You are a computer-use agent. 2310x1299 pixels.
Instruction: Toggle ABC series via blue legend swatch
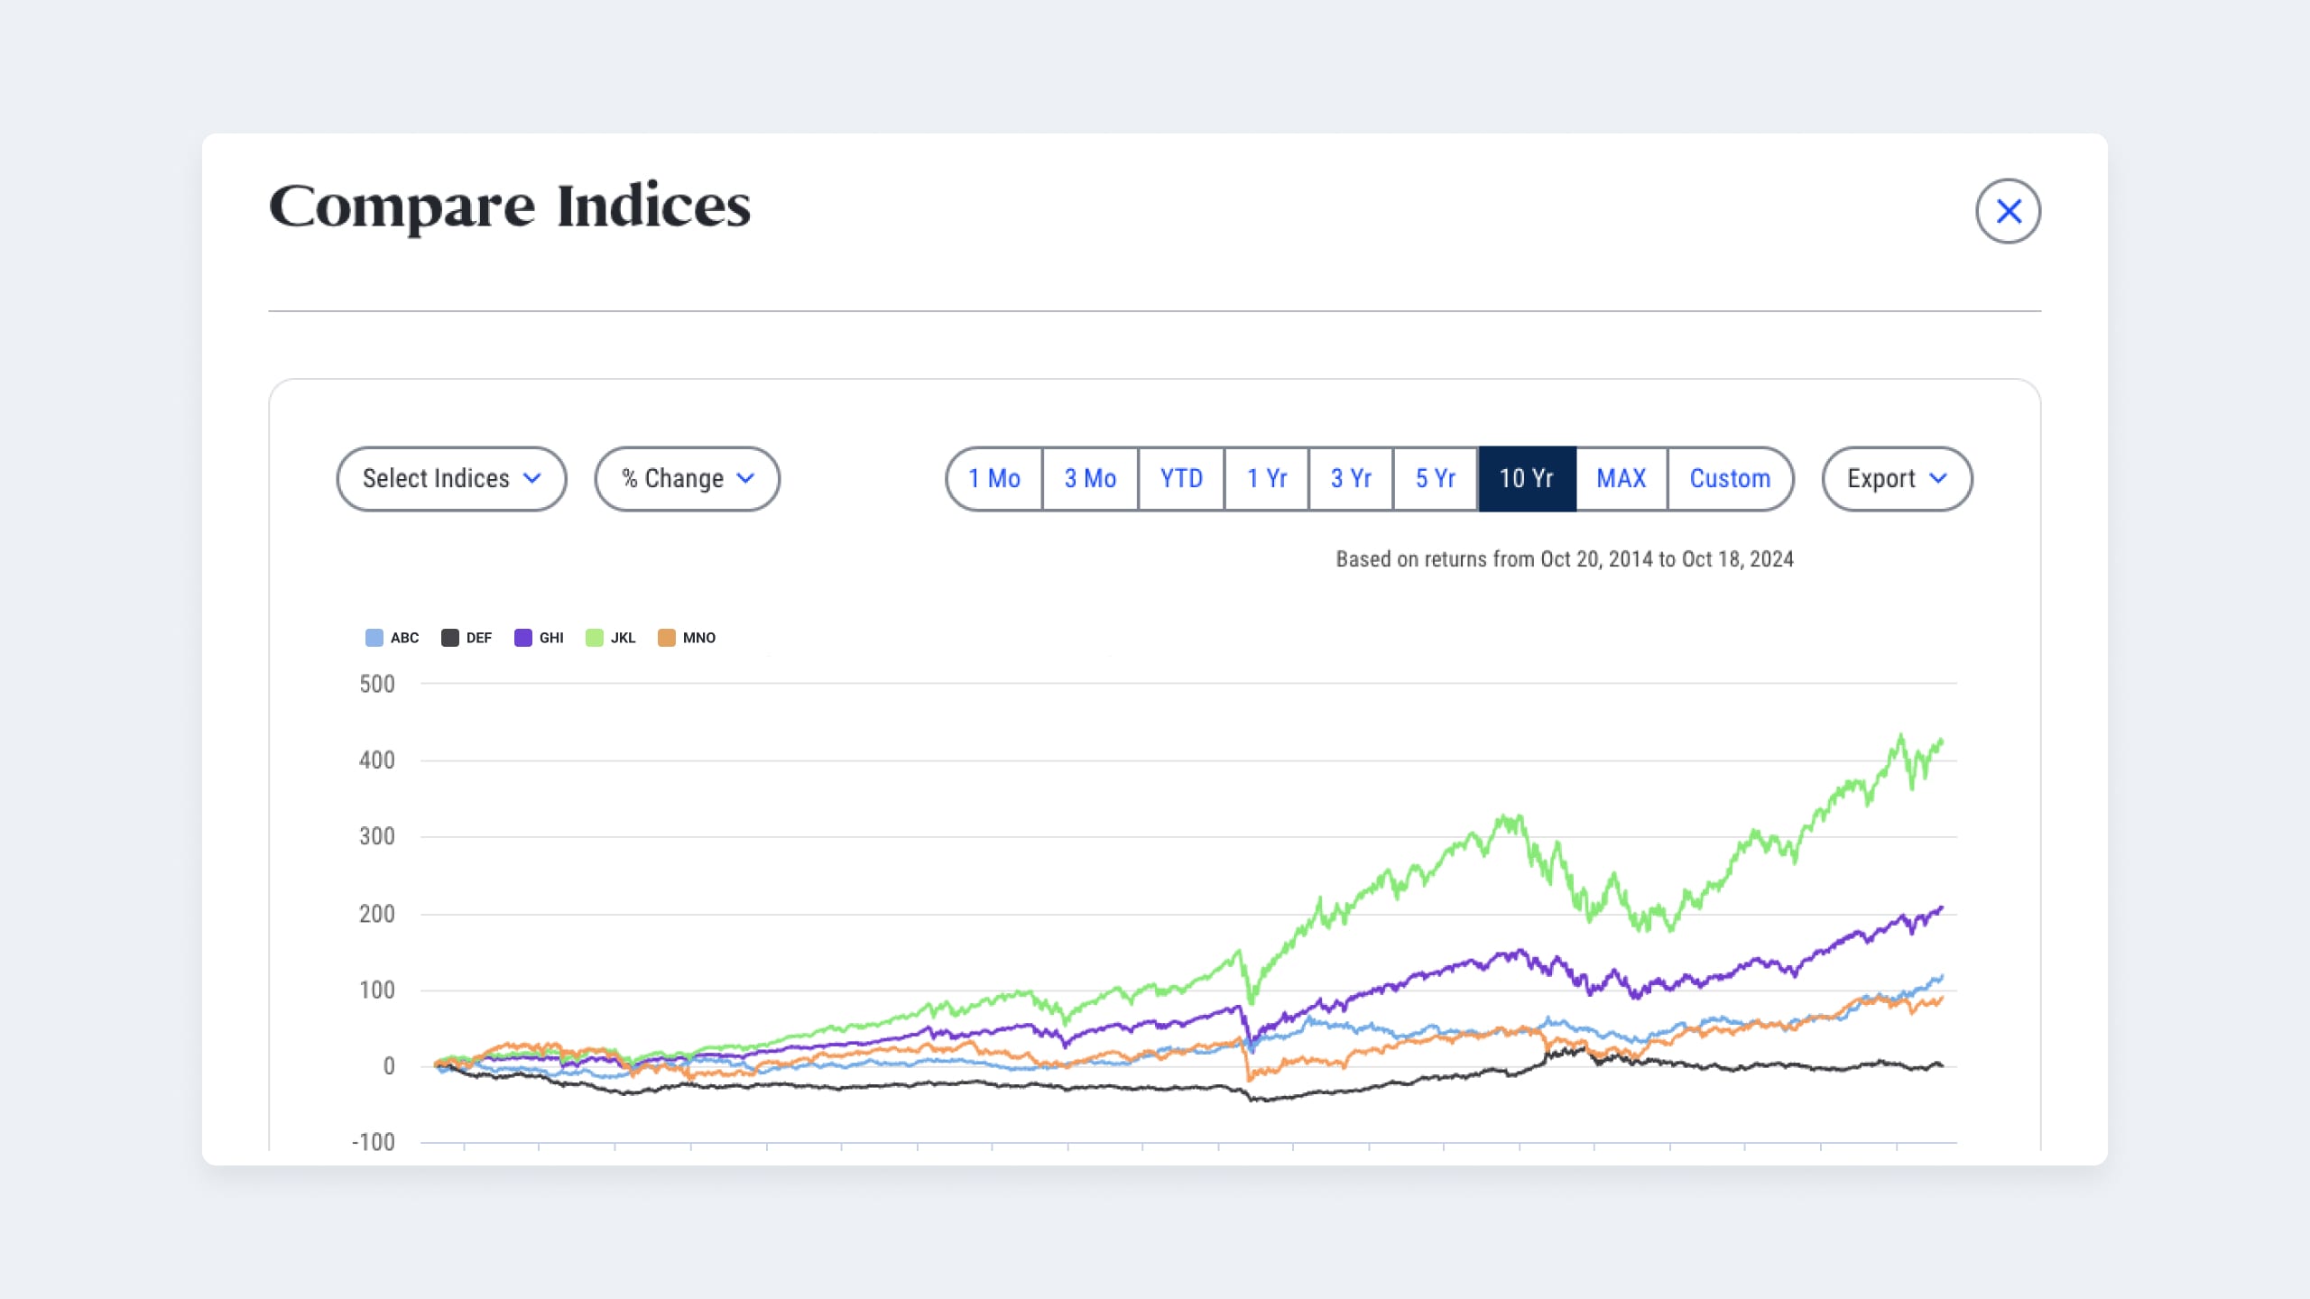374,638
